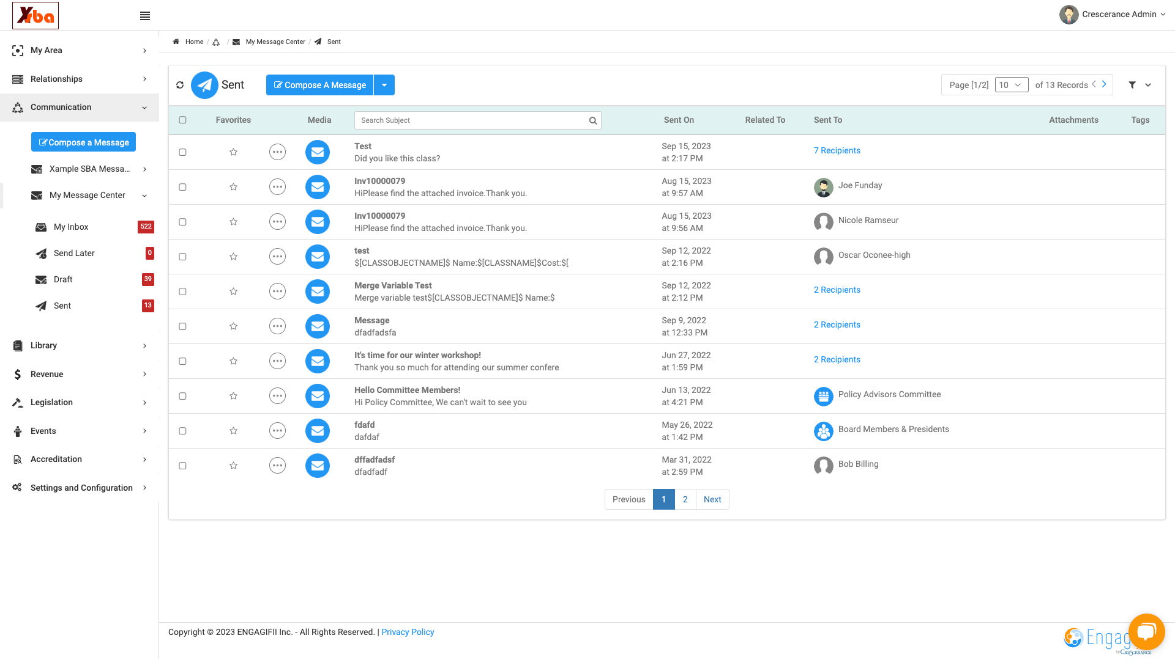Image resolution: width=1175 pixels, height=660 pixels.
Task: Toggle the hamburger sidebar menu icon
Action: (x=145, y=16)
